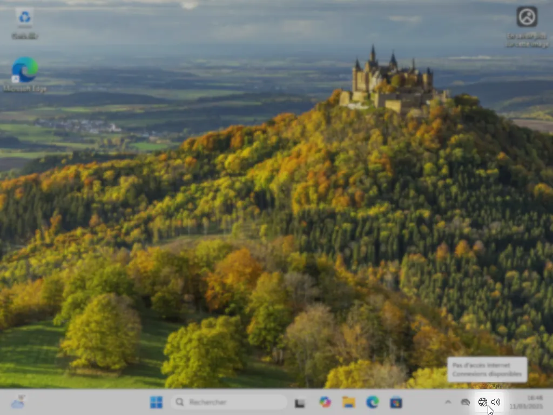Open the weather widget on the taskbar
Viewport: 553px width, 415px height.
click(18, 402)
